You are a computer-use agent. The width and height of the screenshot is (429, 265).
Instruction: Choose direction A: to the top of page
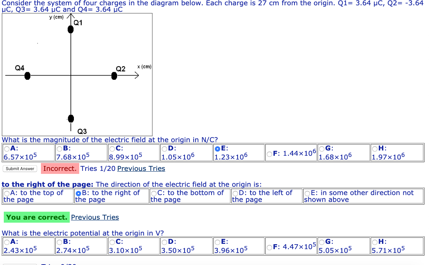(6, 194)
